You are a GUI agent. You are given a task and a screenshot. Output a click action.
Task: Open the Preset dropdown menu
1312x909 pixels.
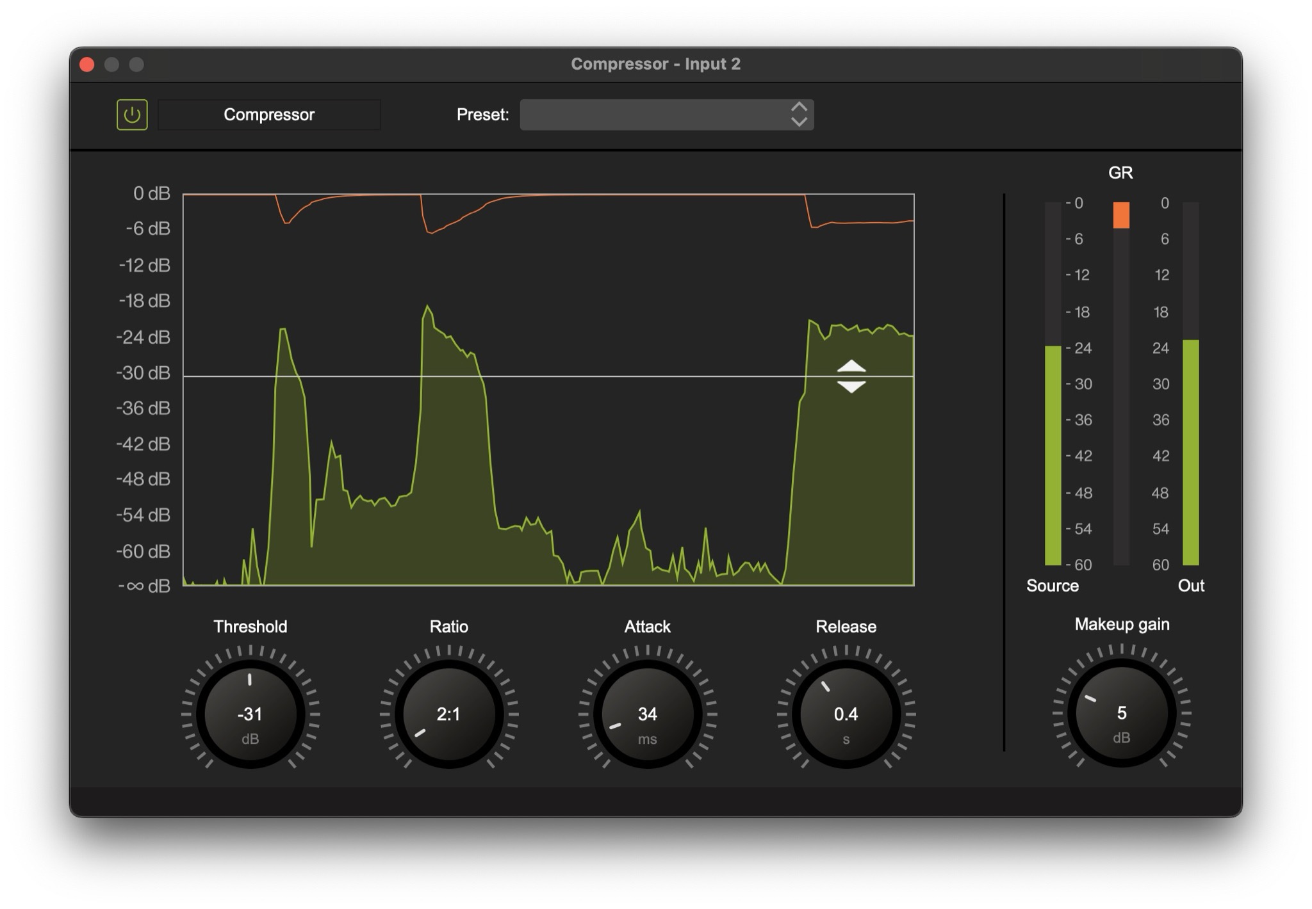click(x=666, y=115)
